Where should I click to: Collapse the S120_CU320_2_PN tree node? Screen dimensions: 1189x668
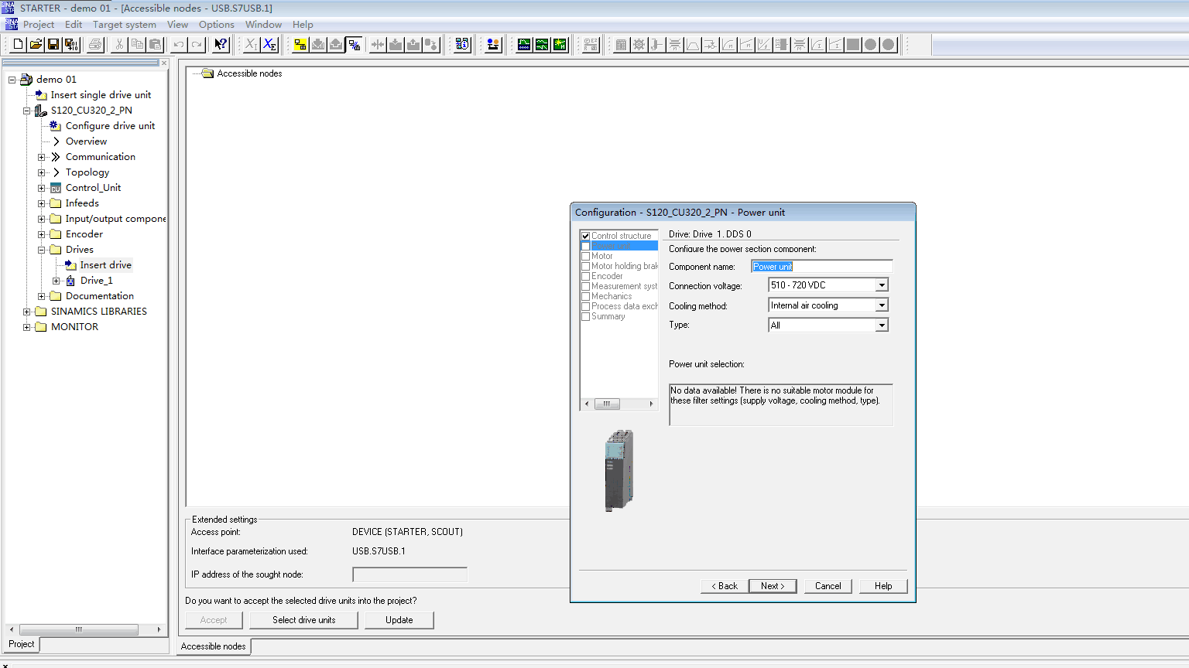click(27, 111)
